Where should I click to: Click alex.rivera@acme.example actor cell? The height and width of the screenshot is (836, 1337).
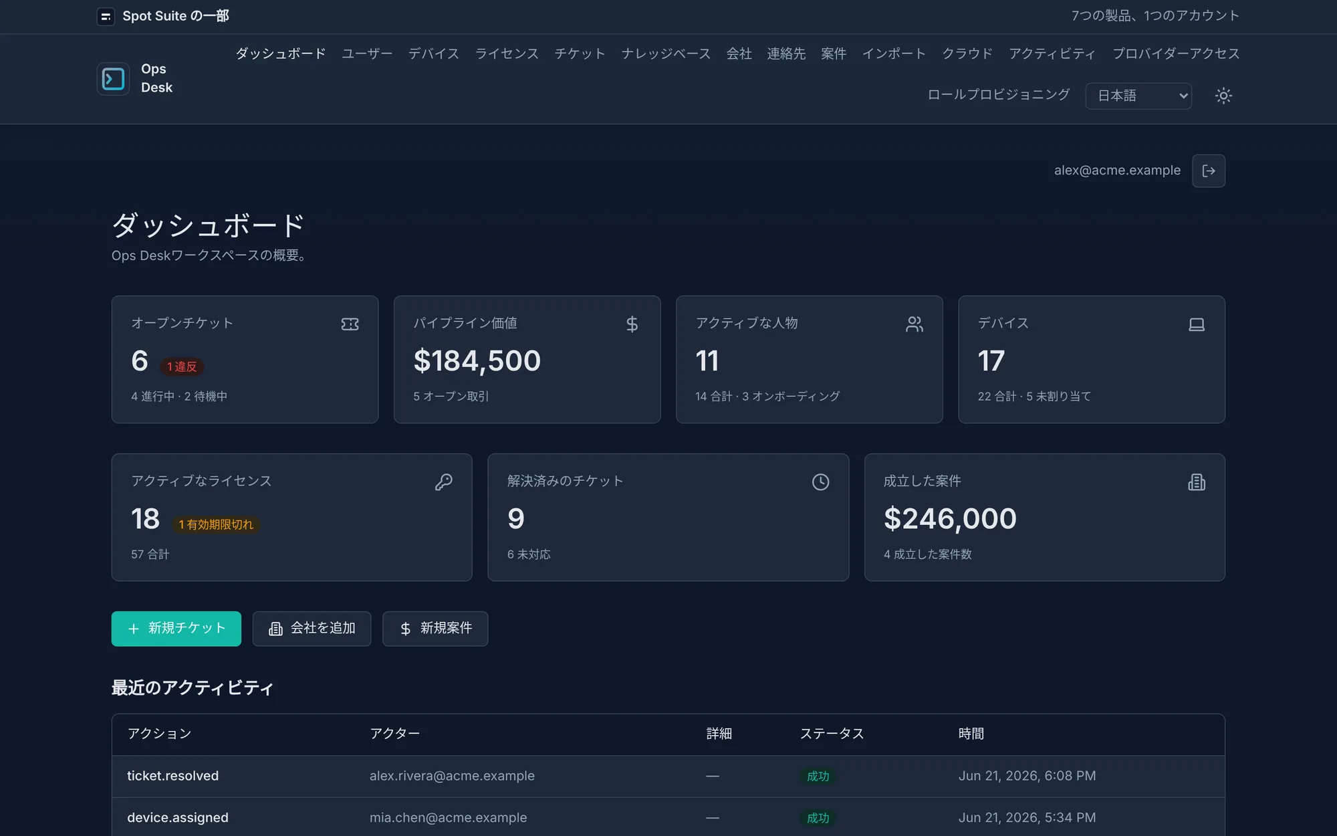click(452, 776)
